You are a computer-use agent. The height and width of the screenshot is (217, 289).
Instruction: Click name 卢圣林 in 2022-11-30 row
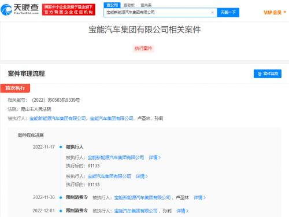182,197
